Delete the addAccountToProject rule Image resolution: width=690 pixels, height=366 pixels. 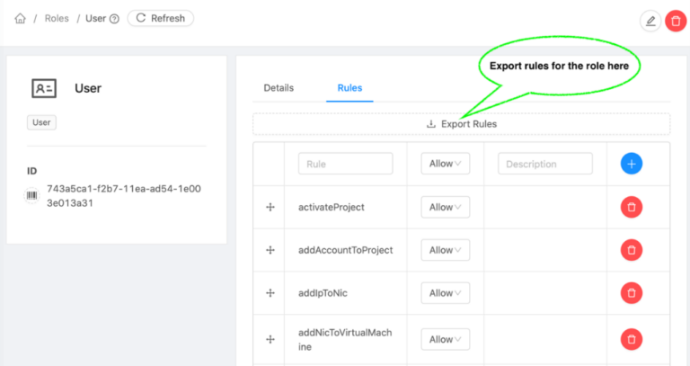tap(632, 250)
